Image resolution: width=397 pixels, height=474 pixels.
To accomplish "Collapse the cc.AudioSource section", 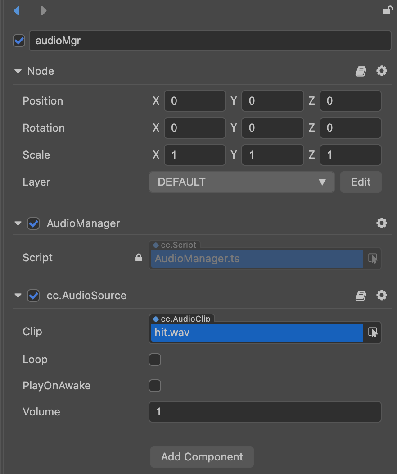I will click(x=18, y=296).
